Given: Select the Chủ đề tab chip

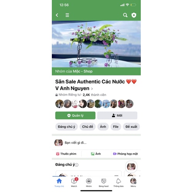Looking at the screenshot, I should [x=87, y=127].
